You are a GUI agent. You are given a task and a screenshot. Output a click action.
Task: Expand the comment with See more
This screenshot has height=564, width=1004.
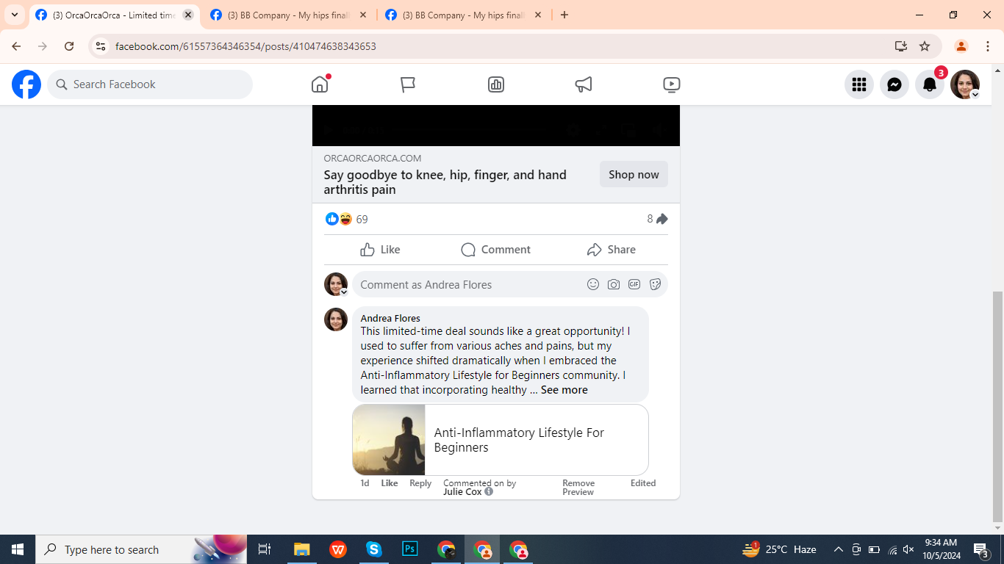(x=564, y=390)
